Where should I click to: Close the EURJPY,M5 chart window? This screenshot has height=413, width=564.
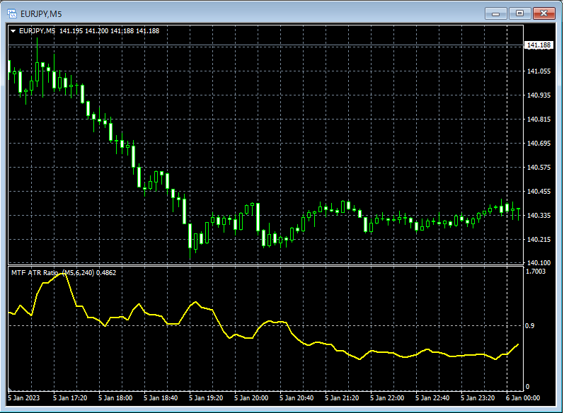(545, 13)
